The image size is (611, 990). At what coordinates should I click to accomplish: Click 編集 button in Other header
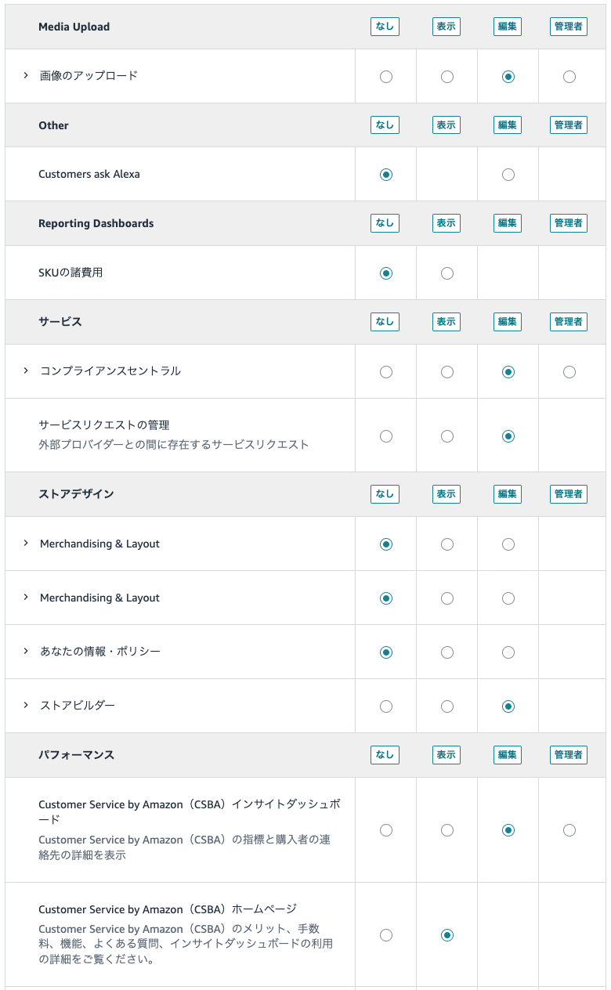point(508,125)
